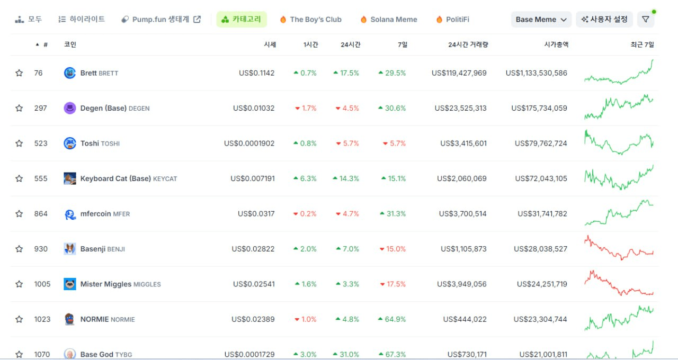Sort by 1시간 column header
678x360 pixels.
pos(310,45)
